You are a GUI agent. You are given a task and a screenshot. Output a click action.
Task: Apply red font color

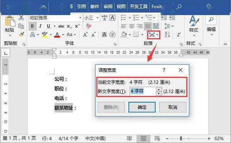57,35
